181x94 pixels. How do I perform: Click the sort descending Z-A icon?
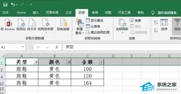tap(156, 30)
